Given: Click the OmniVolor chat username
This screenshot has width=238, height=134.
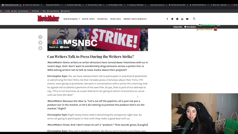Looking at the screenshot, I should pos(208,25).
